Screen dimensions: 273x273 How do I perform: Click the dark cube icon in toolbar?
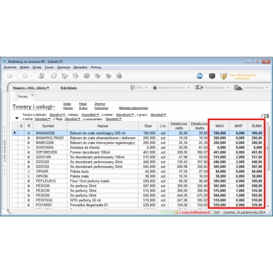212,76
